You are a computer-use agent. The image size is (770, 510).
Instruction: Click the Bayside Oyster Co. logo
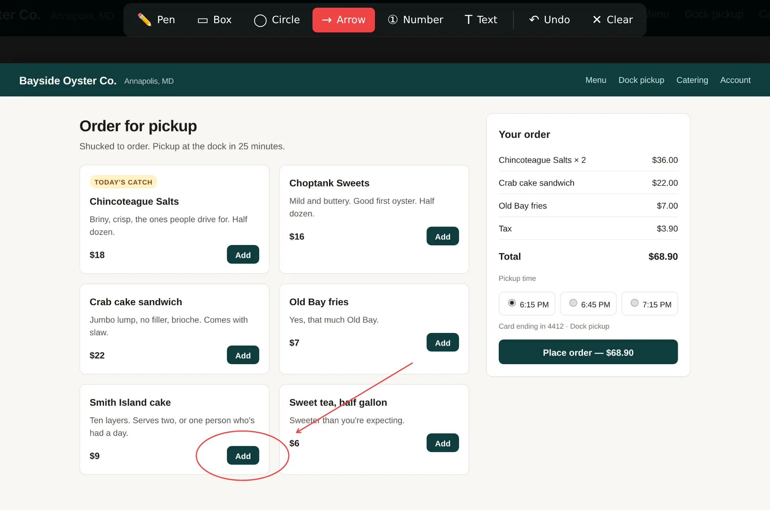click(x=68, y=81)
